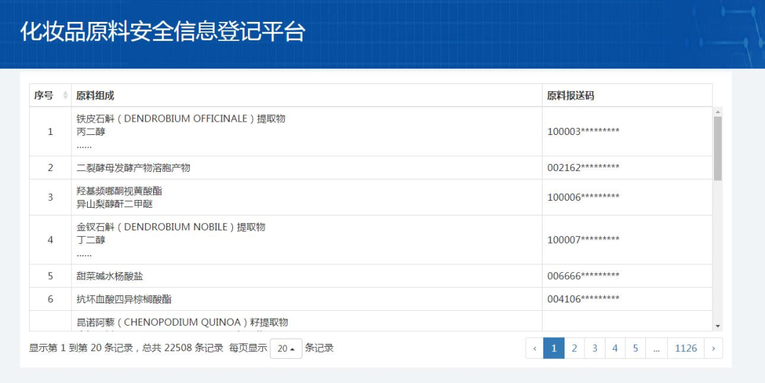Go to previous page using left chevron

pos(535,348)
